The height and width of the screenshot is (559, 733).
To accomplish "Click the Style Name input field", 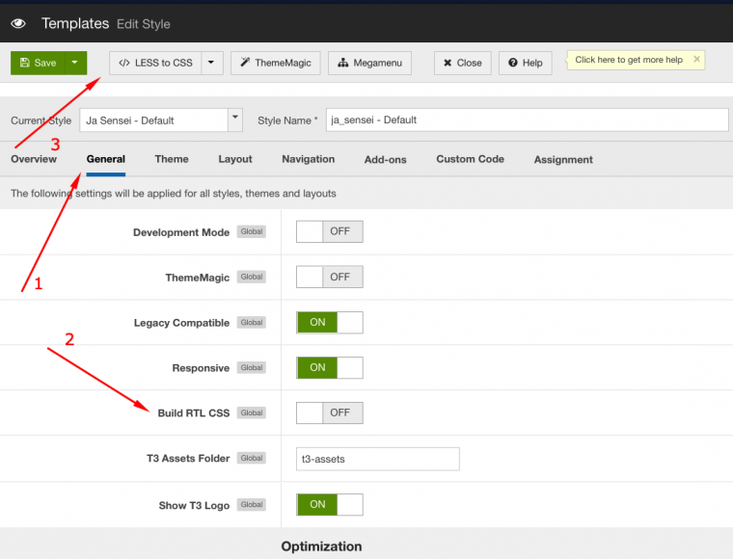I will pyautogui.click(x=527, y=120).
